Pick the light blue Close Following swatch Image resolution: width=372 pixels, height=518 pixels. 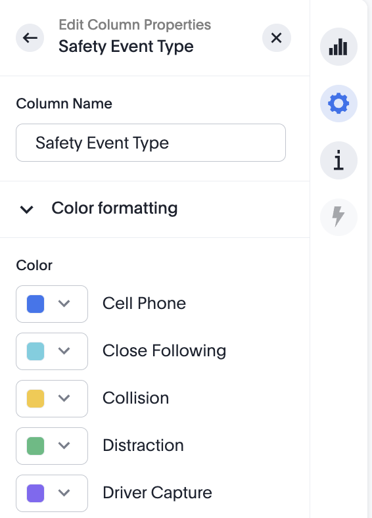click(x=35, y=351)
